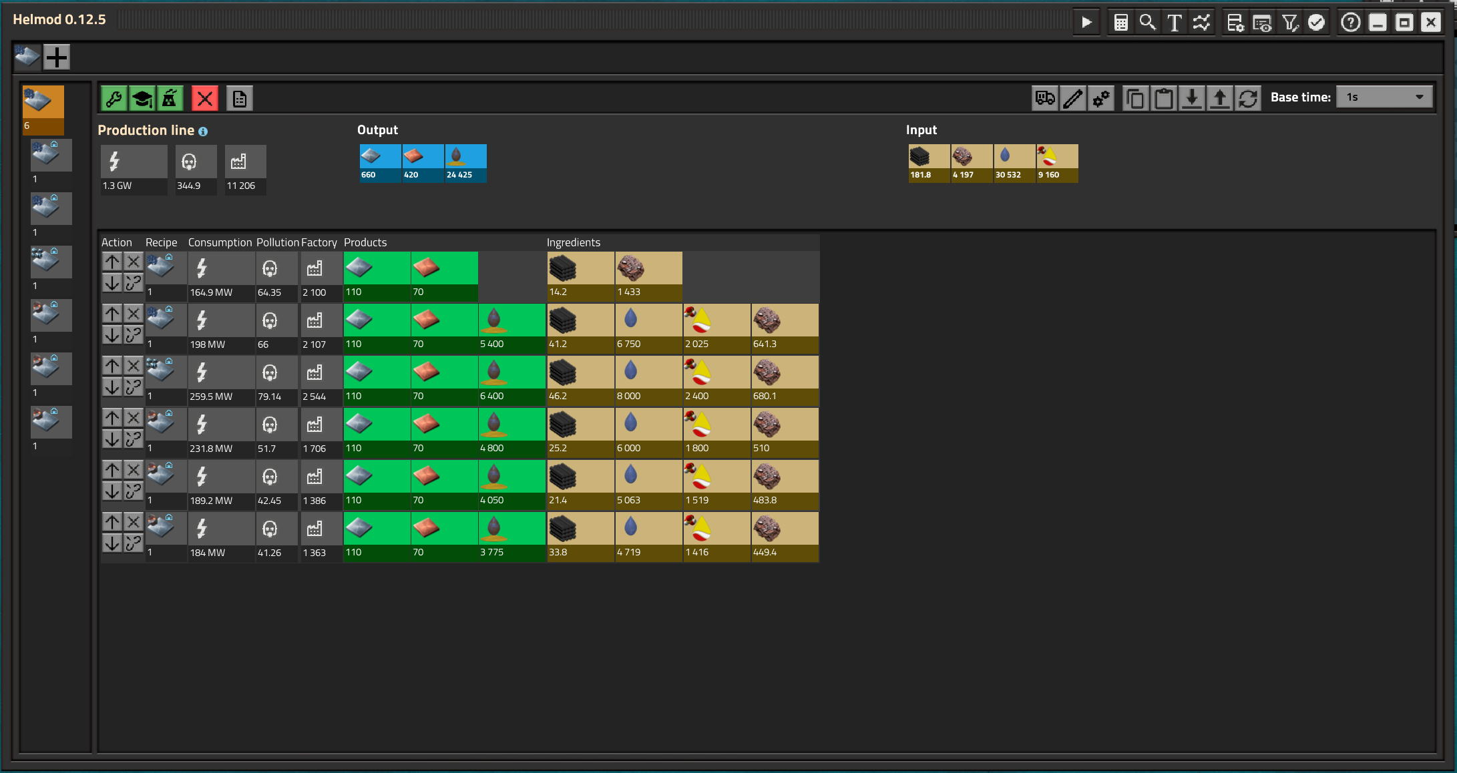Toggle the filter option in the title bar
Screen dimensions: 1457x773
click(x=1289, y=21)
